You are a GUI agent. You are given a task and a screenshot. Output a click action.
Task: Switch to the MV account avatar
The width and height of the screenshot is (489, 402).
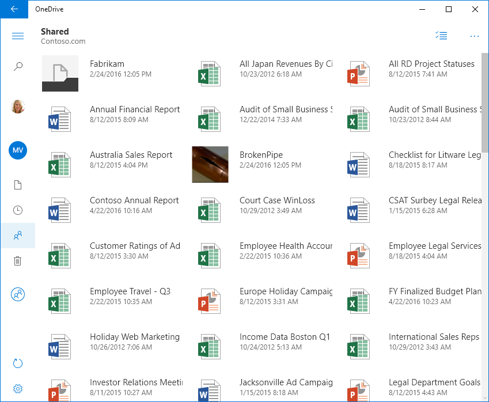coord(17,150)
